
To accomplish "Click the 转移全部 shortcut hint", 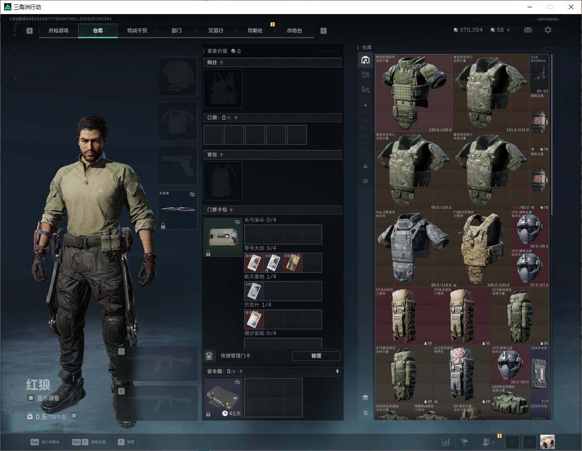I will tap(89, 442).
